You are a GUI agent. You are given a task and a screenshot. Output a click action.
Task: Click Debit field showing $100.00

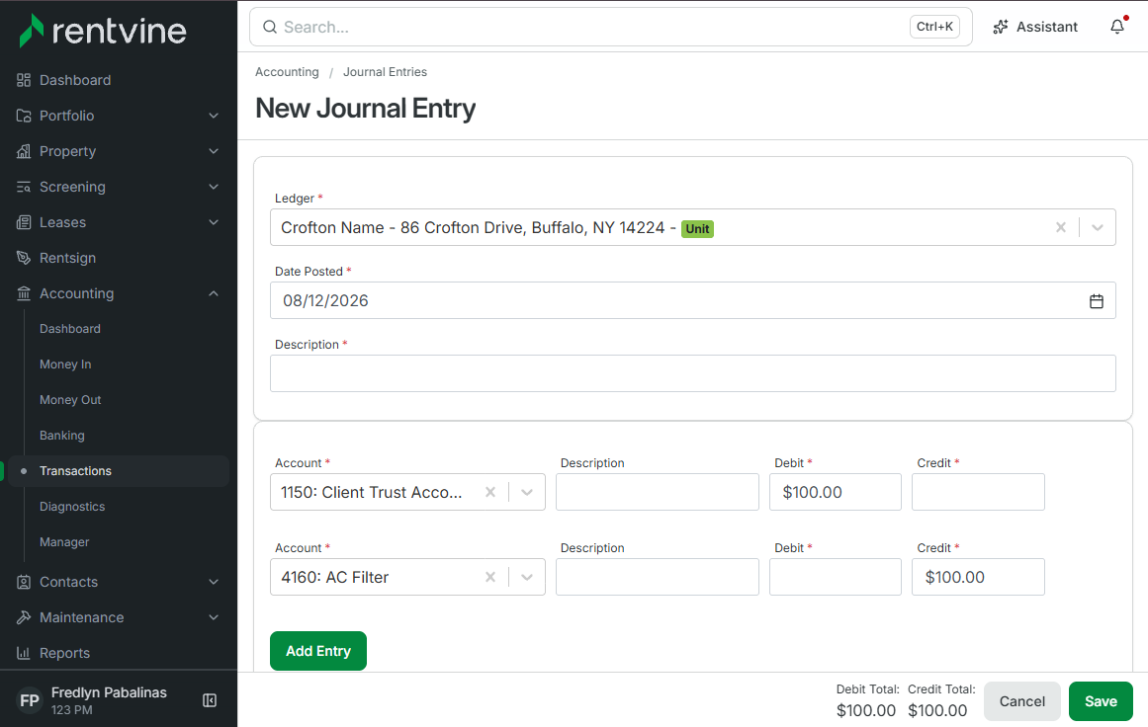[x=836, y=492]
